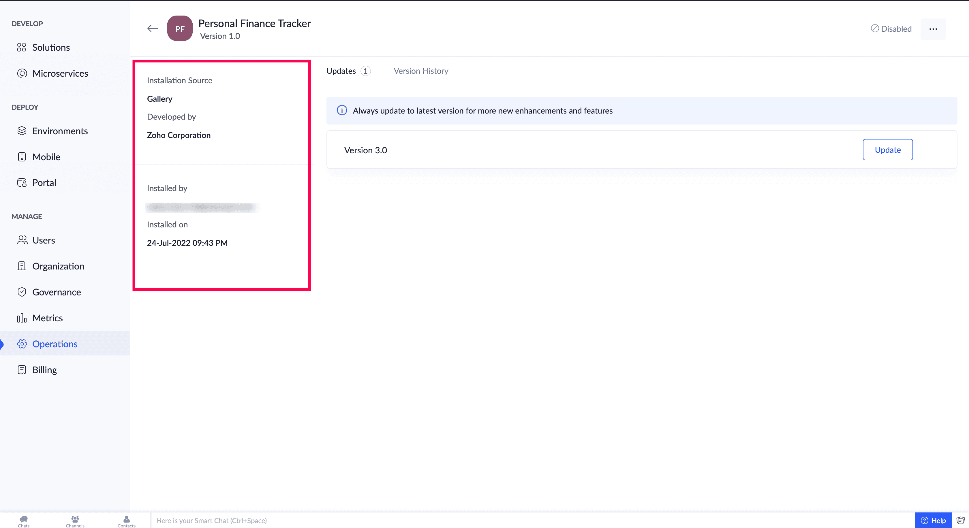Open Microservices from the sidebar
This screenshot has width=969, height=528.
click(60, 73)
